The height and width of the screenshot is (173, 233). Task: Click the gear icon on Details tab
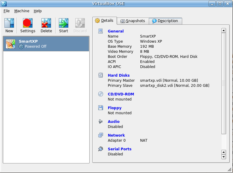click(97, 21)
